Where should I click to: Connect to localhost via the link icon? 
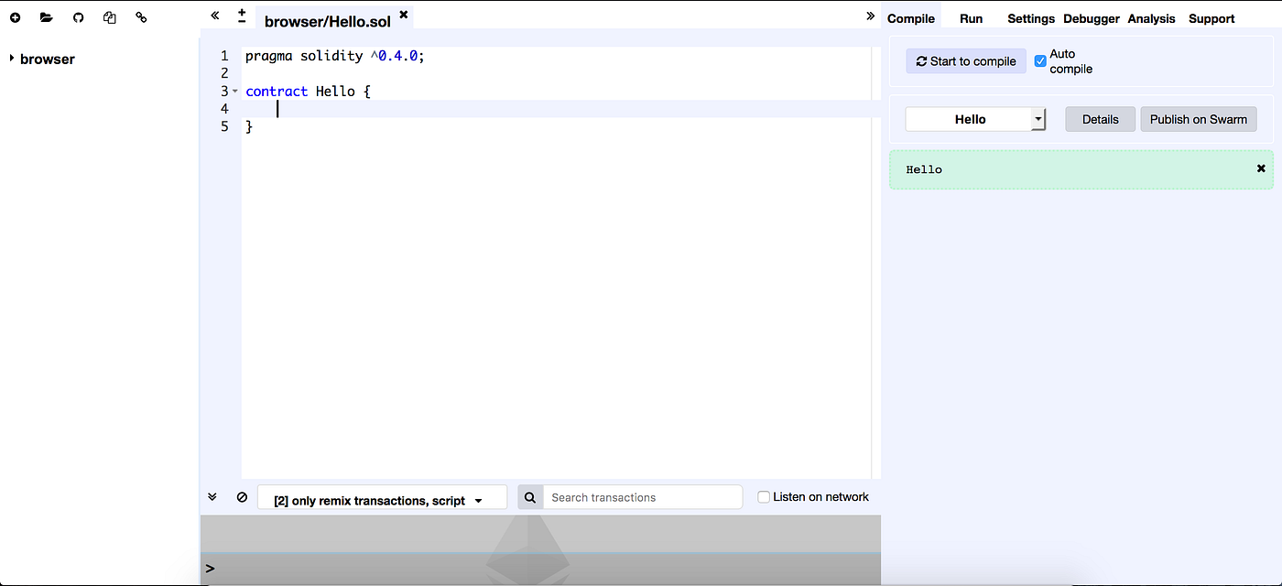pos(142,17)
